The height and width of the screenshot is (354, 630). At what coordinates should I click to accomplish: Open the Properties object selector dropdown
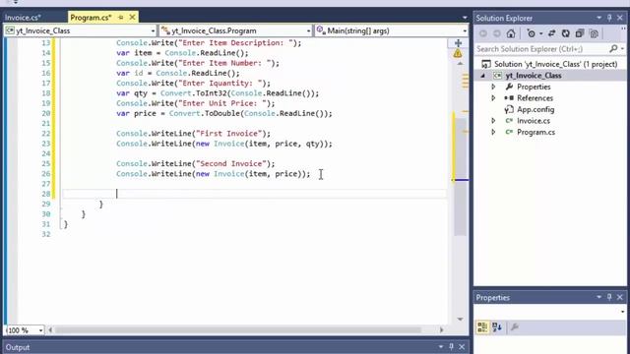(x=622, y=312)
